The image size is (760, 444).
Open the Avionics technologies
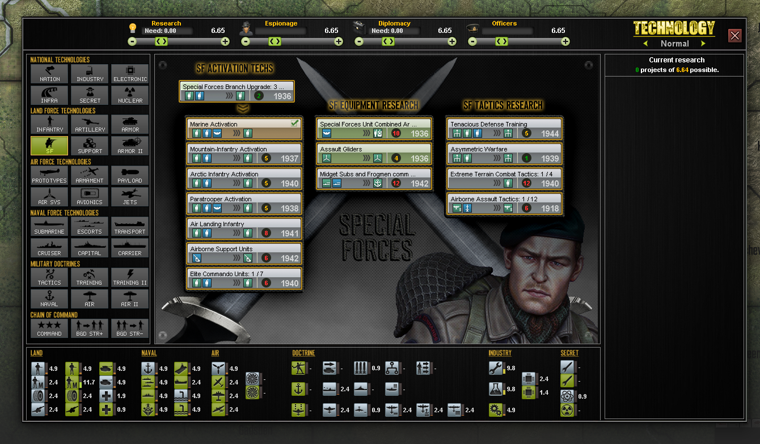[x=90, y=197]
